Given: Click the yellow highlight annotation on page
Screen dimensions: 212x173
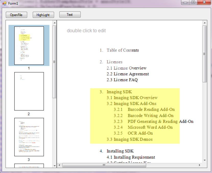Looking at the screenshot, I should coord(135,116).
